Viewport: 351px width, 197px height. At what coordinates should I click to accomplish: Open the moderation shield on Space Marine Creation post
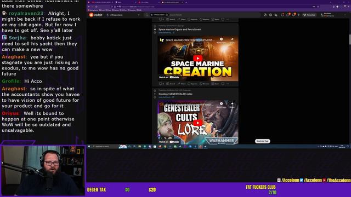tap(223, 84)
